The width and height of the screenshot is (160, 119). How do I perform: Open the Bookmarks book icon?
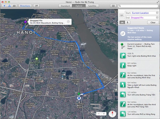tap(113, 6)
